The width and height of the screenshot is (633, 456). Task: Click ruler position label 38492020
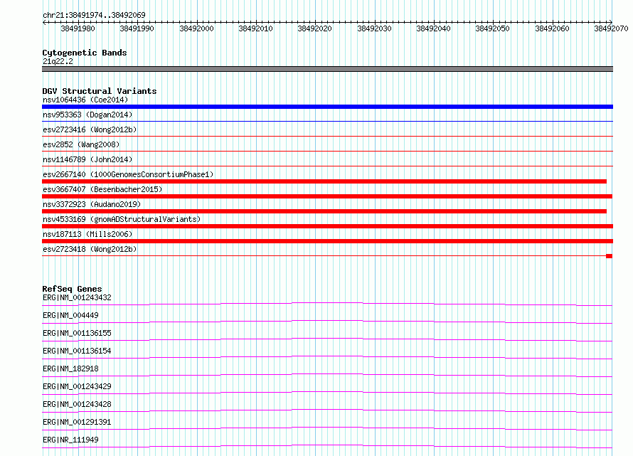[x=315, y=28]
